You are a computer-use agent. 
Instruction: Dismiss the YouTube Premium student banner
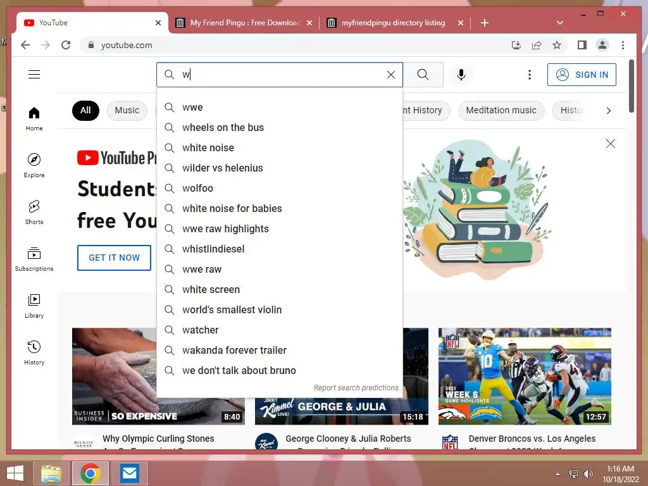pyautogui.click(x=611, y=144)
